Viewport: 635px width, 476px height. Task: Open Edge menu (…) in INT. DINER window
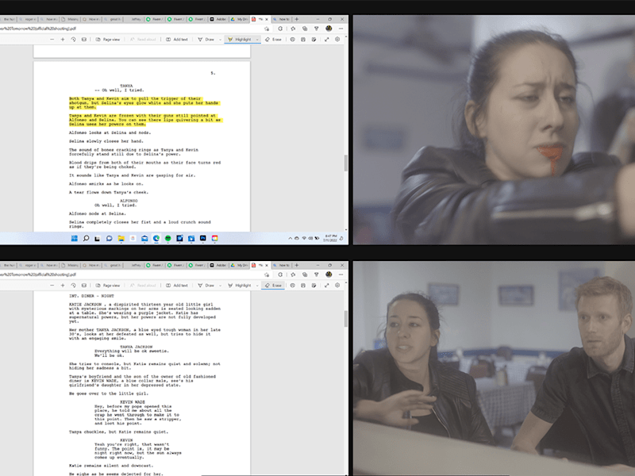(x=341, y=274)
